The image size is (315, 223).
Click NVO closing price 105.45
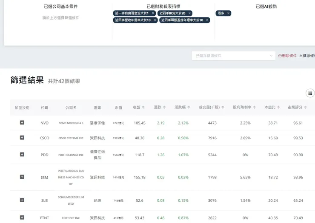140,123
